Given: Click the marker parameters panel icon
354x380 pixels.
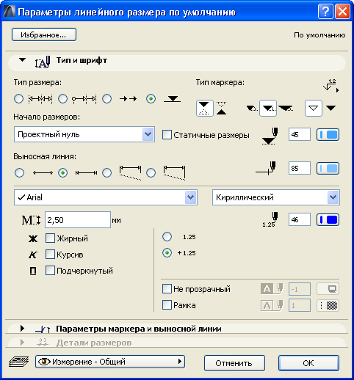Looking at the screenshot, I should 43,329.
